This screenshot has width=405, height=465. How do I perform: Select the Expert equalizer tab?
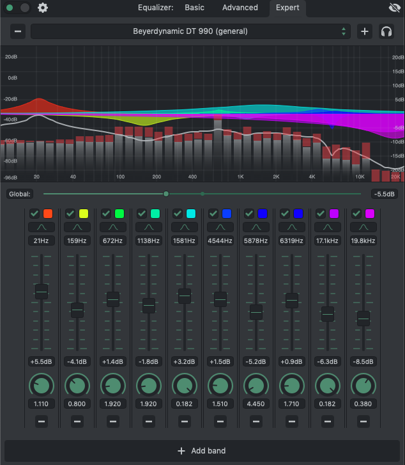point(287,8)
